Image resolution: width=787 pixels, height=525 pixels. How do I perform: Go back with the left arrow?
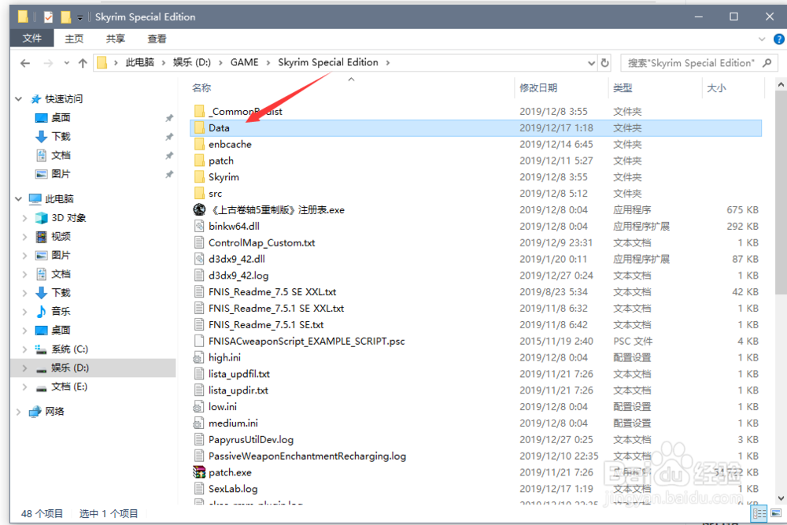point(25,63)
